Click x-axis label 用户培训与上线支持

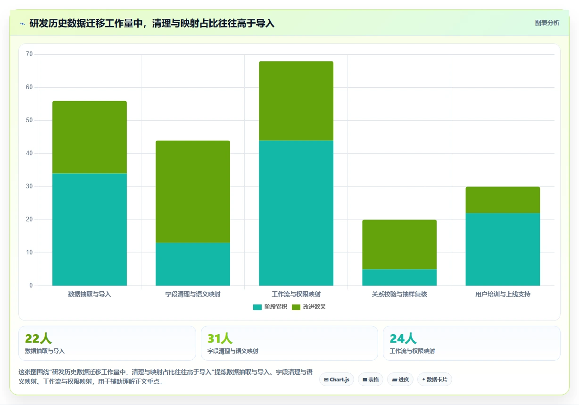[503, 294]
